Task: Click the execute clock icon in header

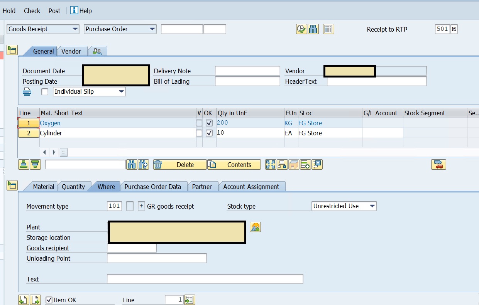Action: point(301,29)
